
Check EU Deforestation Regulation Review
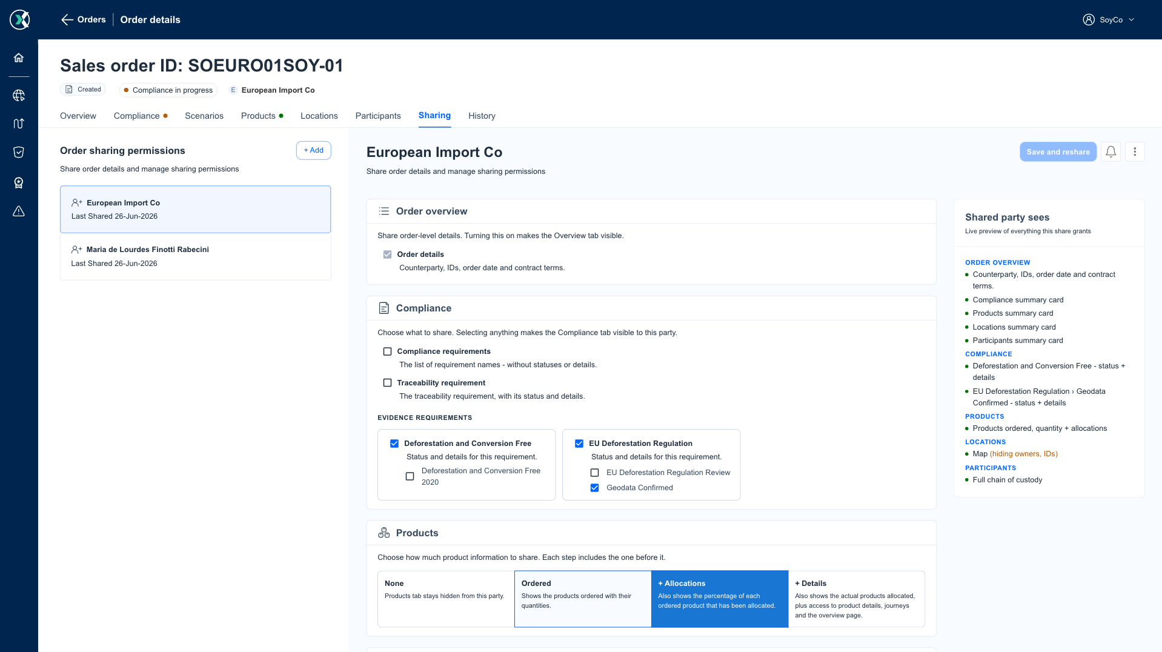point(595,473)
